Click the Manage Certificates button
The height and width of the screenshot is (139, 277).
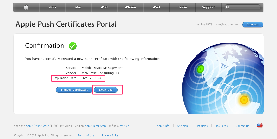click(x=74, y=90)
